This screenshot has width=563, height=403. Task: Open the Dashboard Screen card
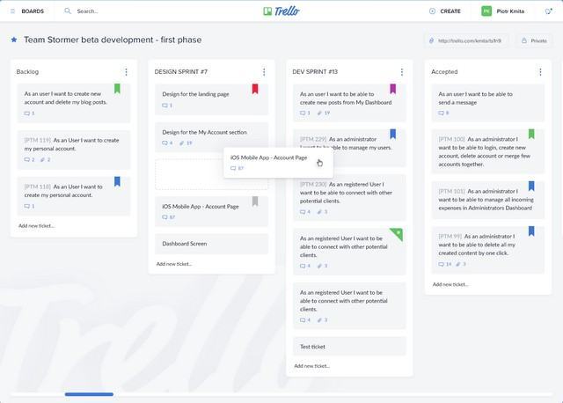point(211,244)
